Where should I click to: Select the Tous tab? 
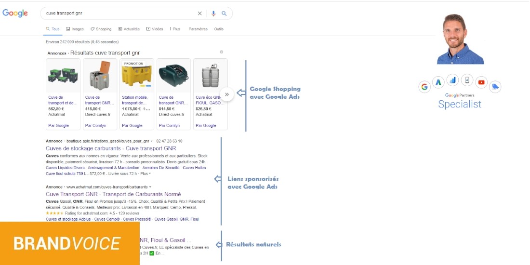[x=53, y=29]
